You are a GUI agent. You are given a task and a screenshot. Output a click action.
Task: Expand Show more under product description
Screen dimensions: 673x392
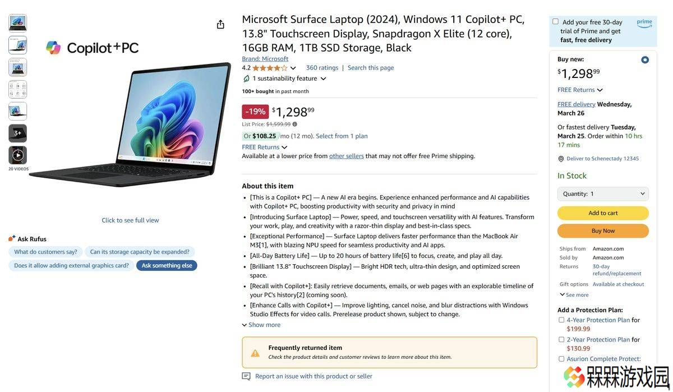point(261,325)
